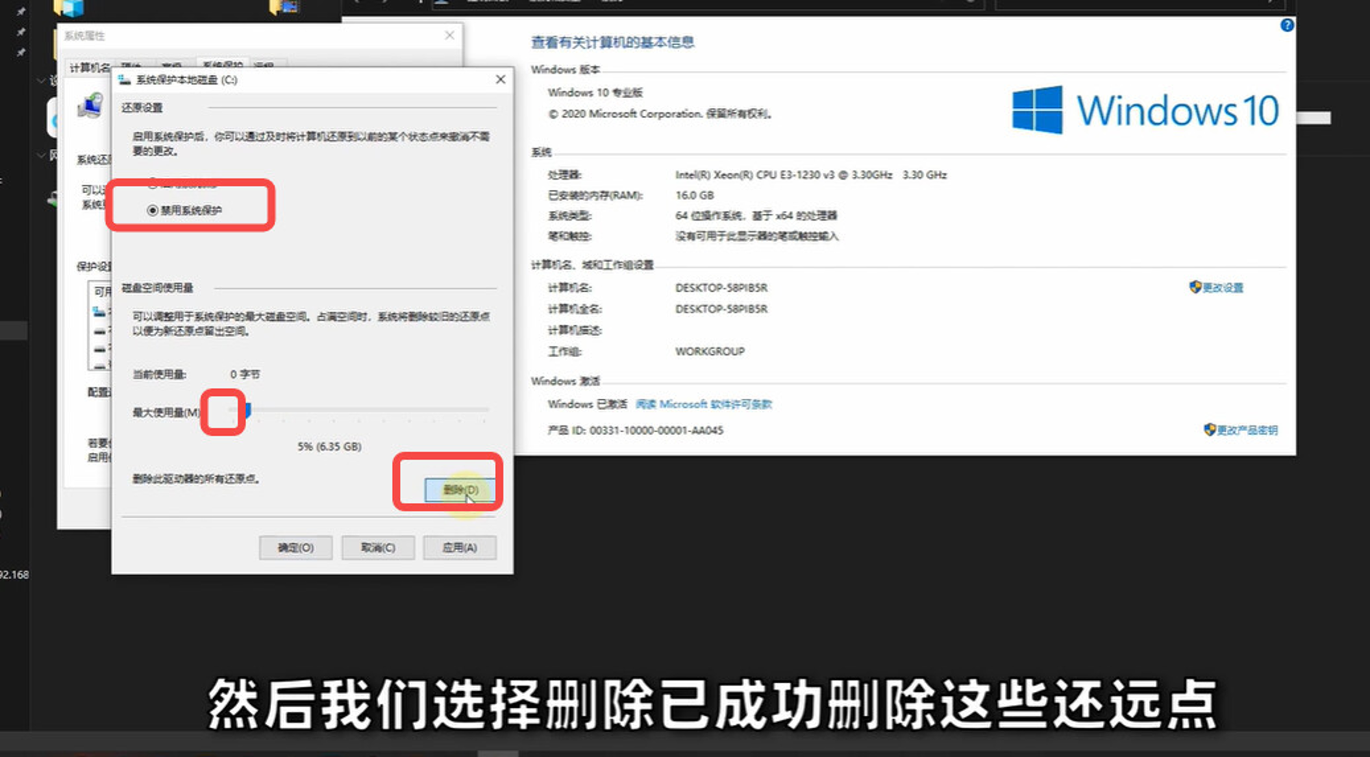The width and height of the screenshot is (1370, 757).
Task: Collapse the 网 tree node chevron in Explorer sidebar
Action: coord(41,156)
